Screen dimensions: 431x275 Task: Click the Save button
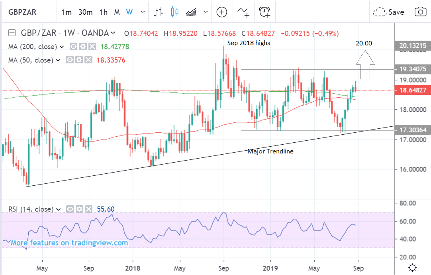(389, 12)
